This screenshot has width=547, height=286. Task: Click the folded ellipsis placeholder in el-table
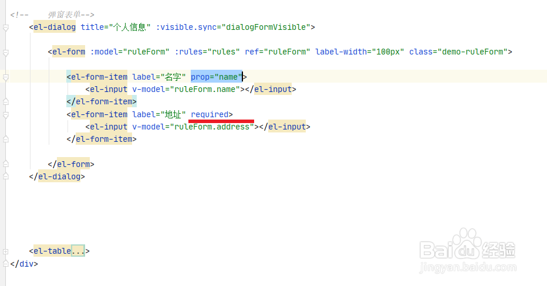point(78,251)
